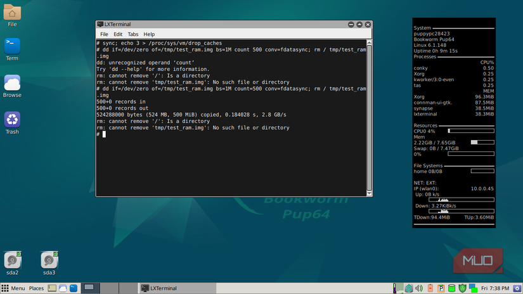The width and height of the screenshot is (523, 294).
Task: Click the 'Uptime 0h 9m 15s' text
Action: pos(436,51)
